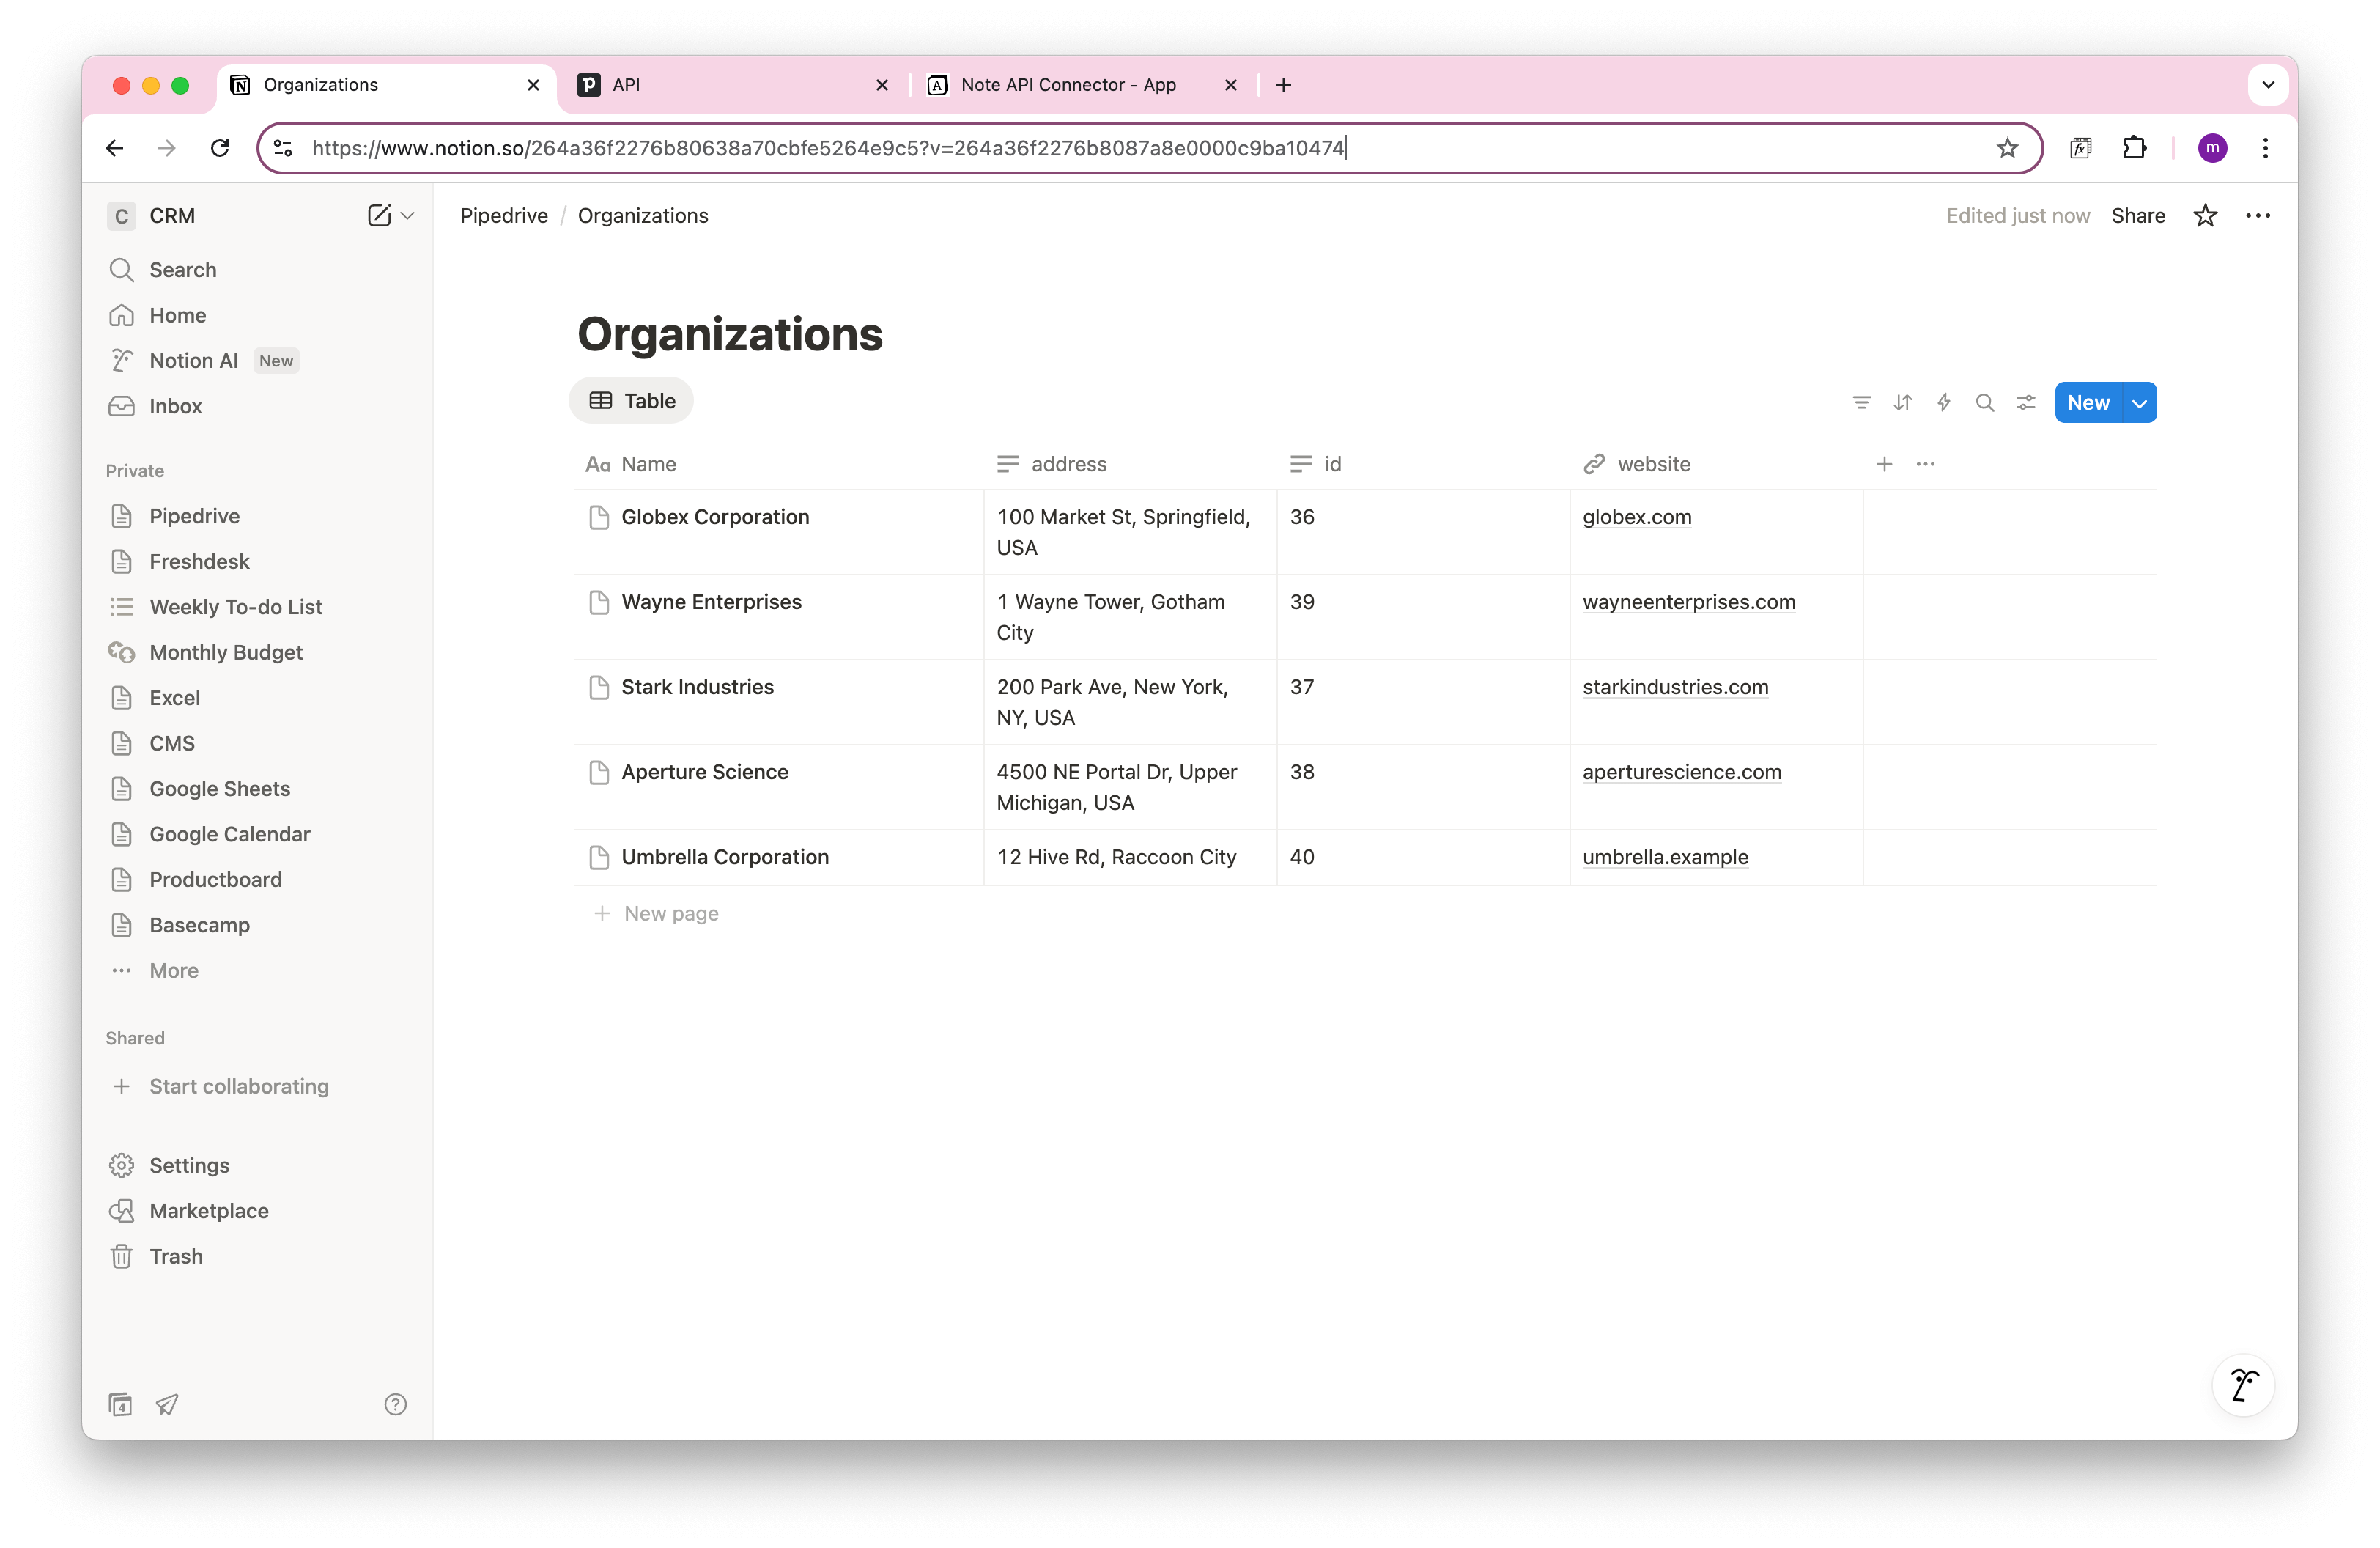Image resolution: width=2380 pixels, height=1548 pixels.
Task: Open the globex.com link
Action: (x=1637, y=517)
